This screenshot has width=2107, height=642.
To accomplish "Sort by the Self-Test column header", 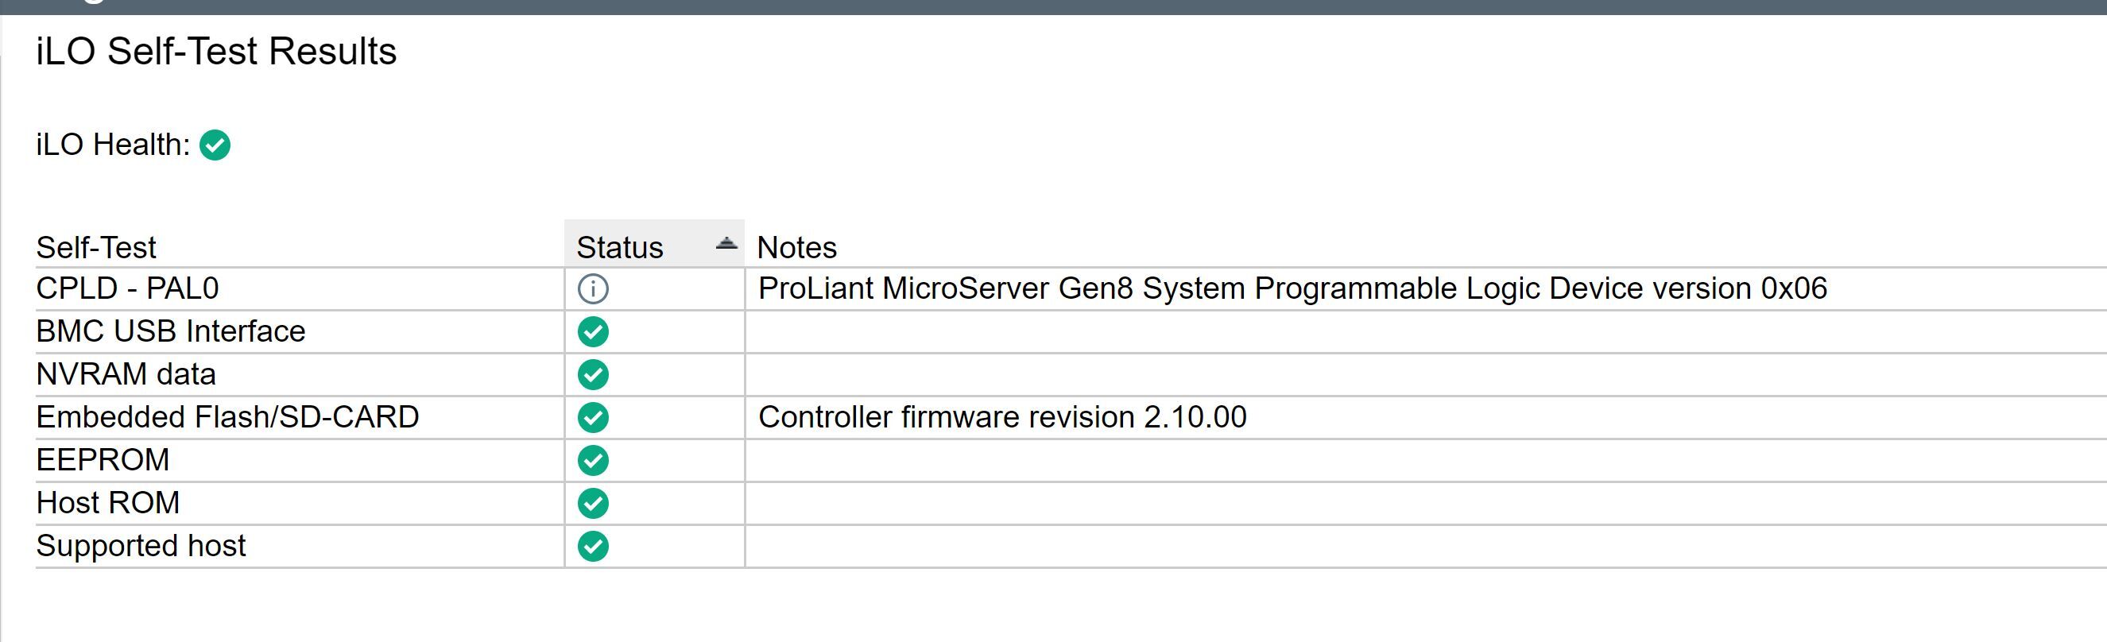I will pyautogui.click(x=96, y=247).
